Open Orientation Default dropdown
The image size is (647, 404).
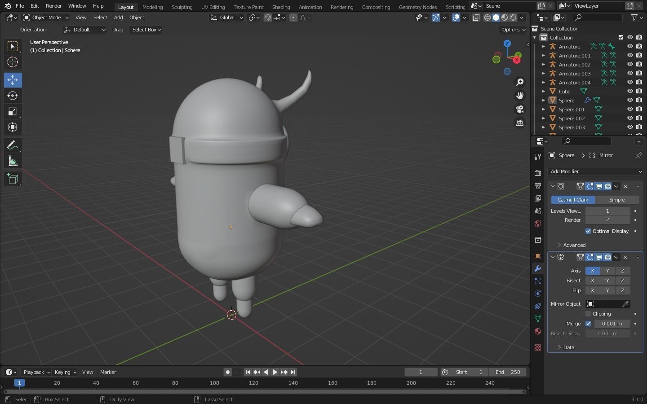click(x=85, y=30)
